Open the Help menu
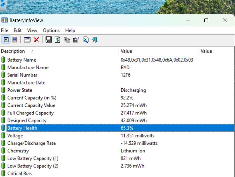235x177 pixels. click(x=70, y=30)
